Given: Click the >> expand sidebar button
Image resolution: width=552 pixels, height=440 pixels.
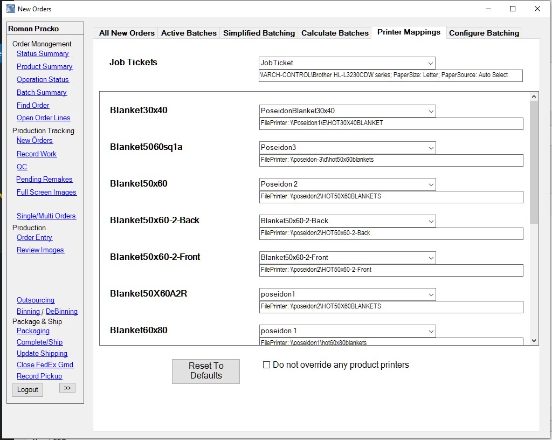Looking at the screenshot, I should (x=67, y=388).
